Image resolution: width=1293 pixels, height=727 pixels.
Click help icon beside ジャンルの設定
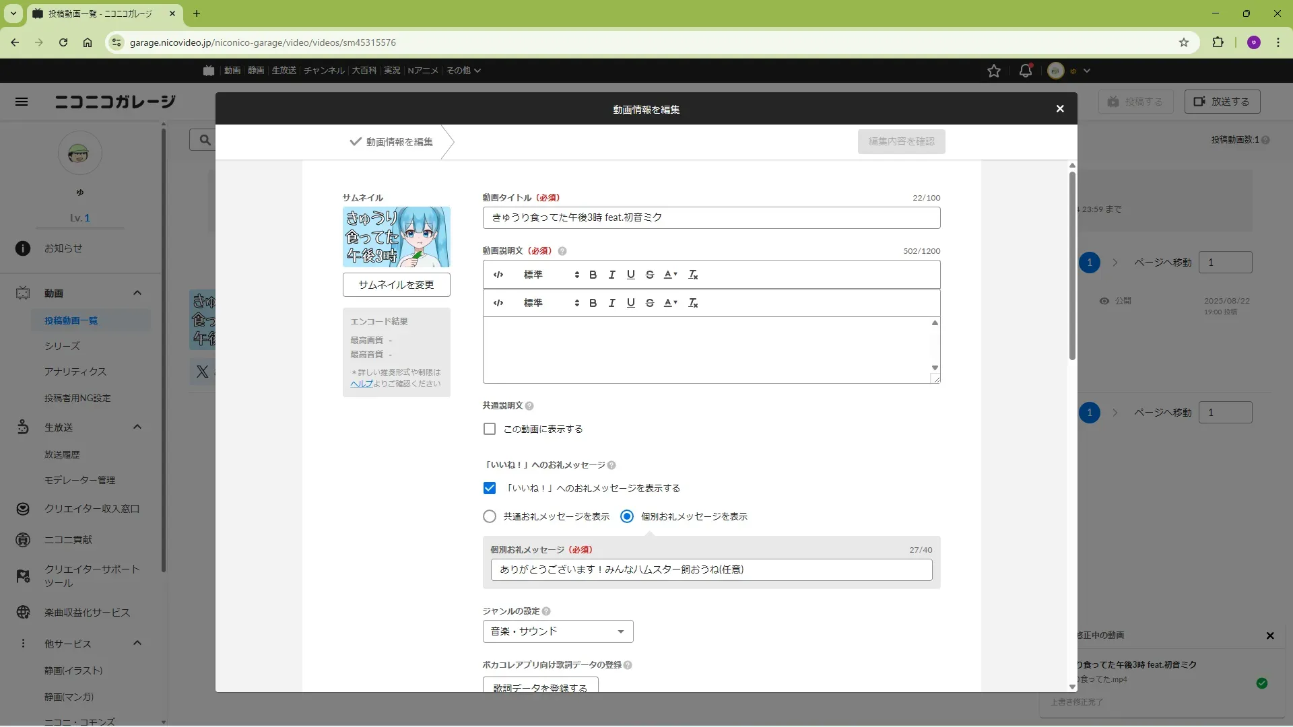(546, 611)
